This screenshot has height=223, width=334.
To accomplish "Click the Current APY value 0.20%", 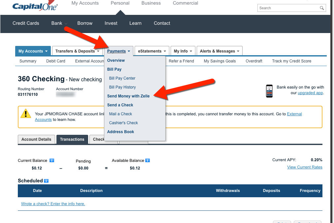I will click(x=317, y=160).
